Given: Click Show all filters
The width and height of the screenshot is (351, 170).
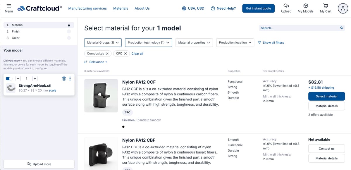Looking at the screenshot, I should (271, 42).
